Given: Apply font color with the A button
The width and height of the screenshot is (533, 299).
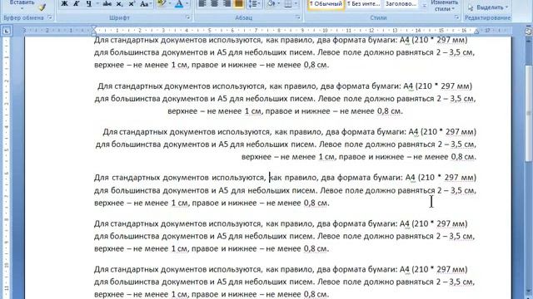Looking at the screenshot, I should [179, 4].
